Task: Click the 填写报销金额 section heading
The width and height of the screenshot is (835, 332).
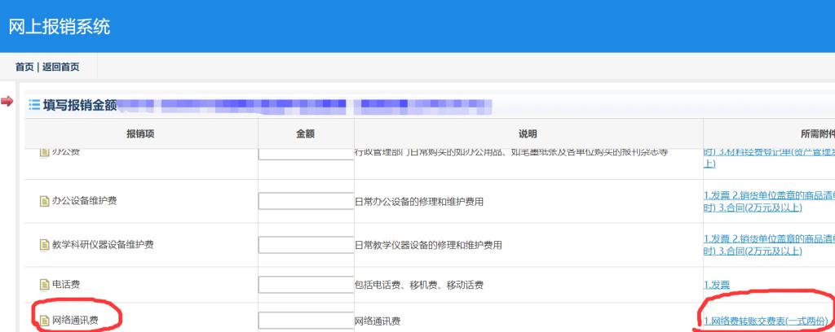Action: (x=80, y=105)
